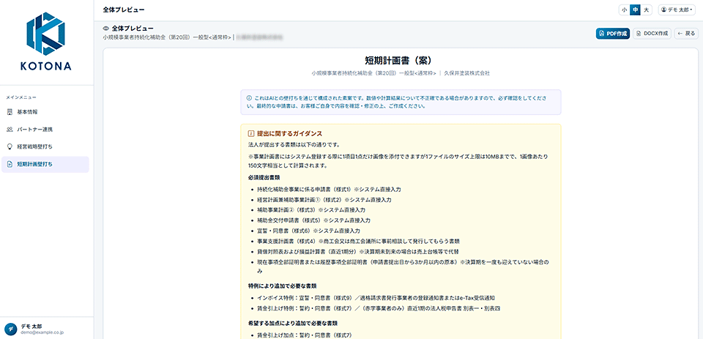Open the 基本情報 menu item
Viewport: 703px width, 339px height.
(x=45, y=111)
